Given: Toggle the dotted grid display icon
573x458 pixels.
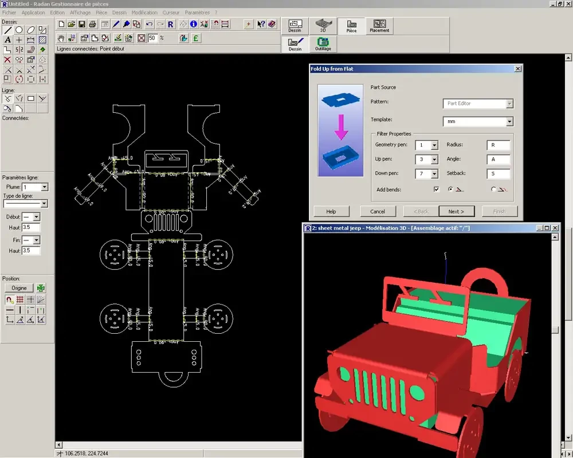Looking at the screenshot, I should pos(30,300).
